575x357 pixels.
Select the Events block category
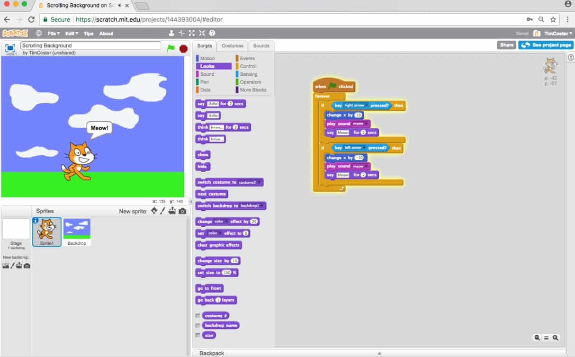tap(253, 58)
